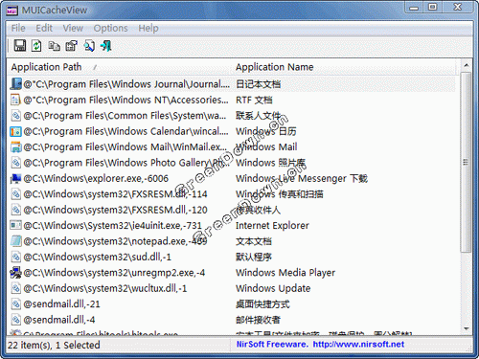Click the Find toolbar icon
This screenshot has width=479, height=359.
click(89, 46)
